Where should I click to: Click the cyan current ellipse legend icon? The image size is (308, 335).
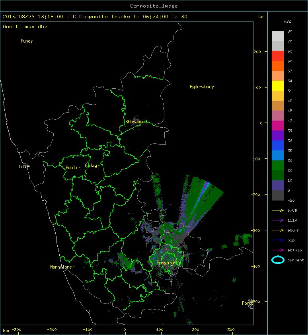[x=278, y=260]
